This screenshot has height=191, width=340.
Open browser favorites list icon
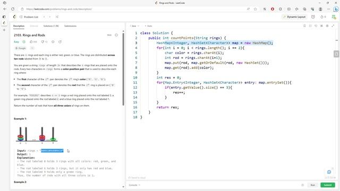(296, 9)
